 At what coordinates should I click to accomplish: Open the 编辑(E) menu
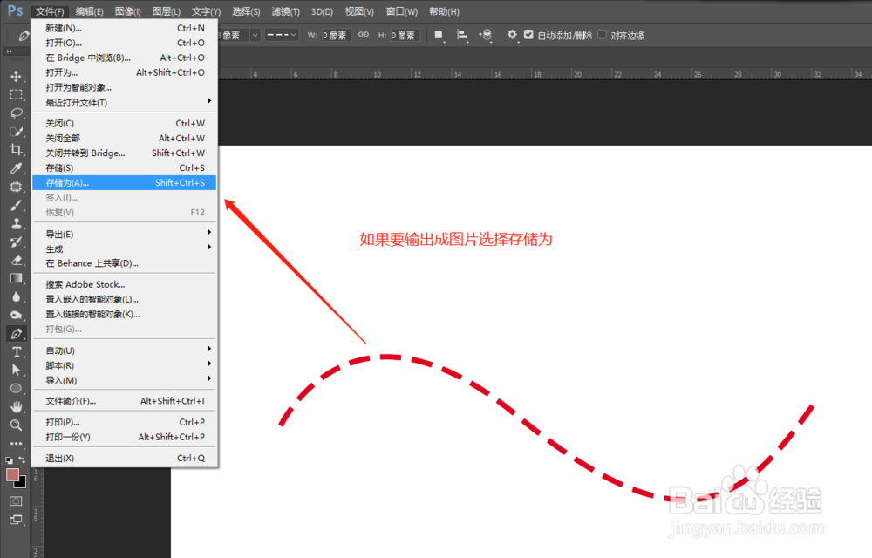90,11
